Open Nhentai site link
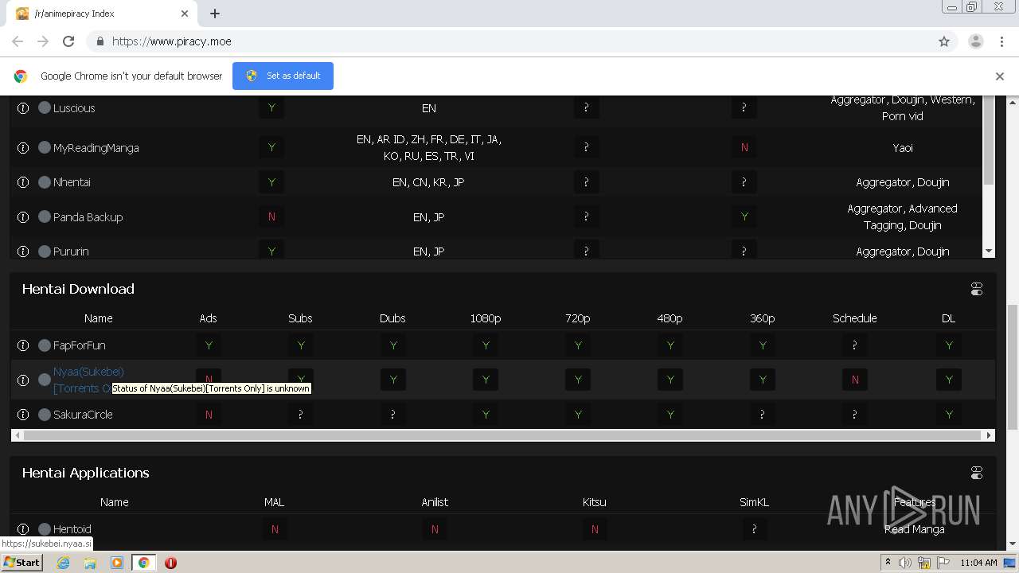Image resolution: width=1019 pixels, height=573 pixels. (x=72, y=182)
